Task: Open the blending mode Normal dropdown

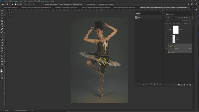Action: [174, 21]
